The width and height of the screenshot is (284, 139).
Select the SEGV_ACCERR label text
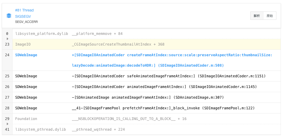pyautogui.click(x=26, y=22)
